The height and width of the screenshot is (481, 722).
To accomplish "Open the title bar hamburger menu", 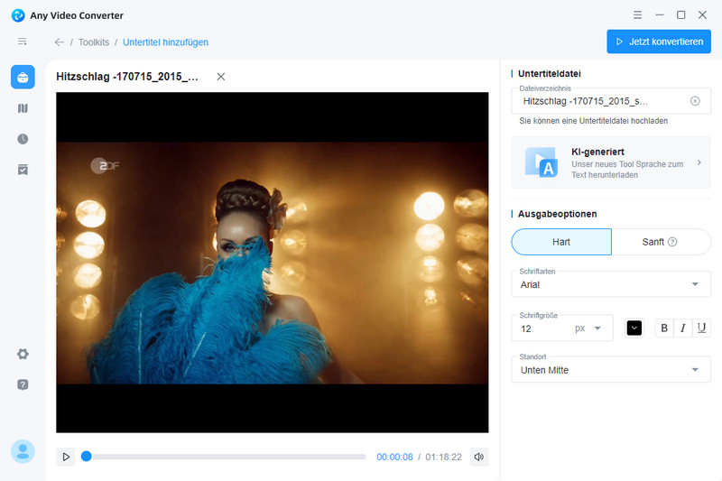I will pyautogui.click(x=637, y=15).
